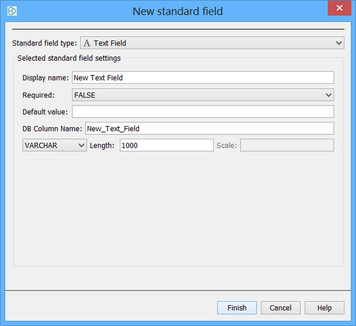Open Help from the dialog footer

(324, 308)
